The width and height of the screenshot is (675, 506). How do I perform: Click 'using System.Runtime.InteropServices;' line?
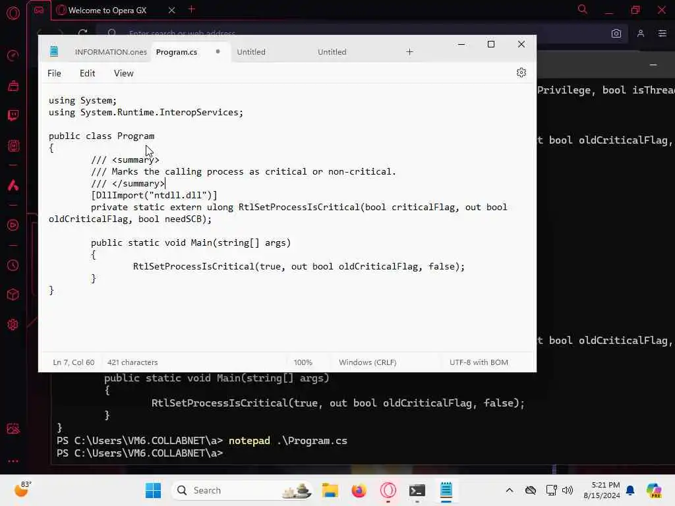[x=146, y=112]
